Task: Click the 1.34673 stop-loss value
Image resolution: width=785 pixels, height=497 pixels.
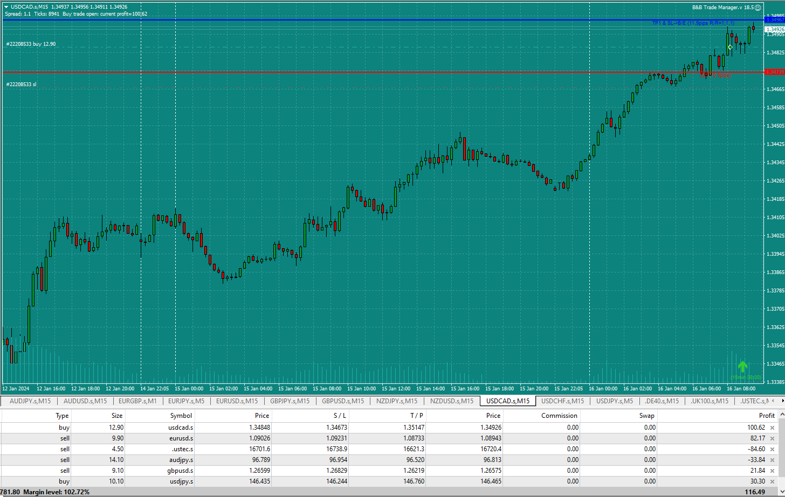Action: pyautogui.click(x=336, y=428)
